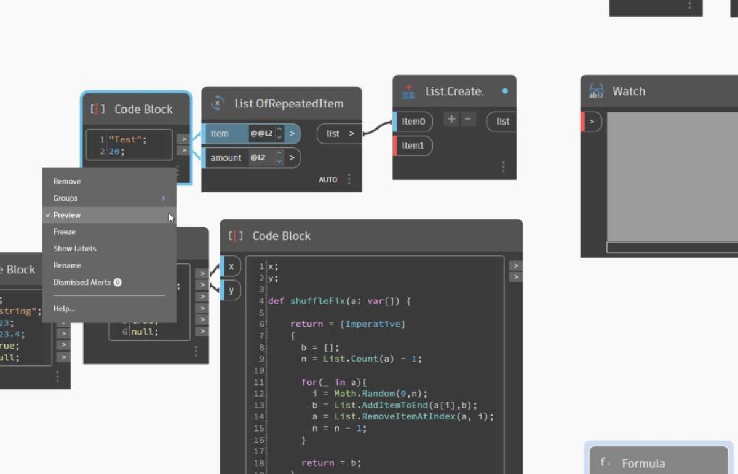Click the List.Create. node title
The width and height of the screenshot is (738, 474).
tap(455, 91)
